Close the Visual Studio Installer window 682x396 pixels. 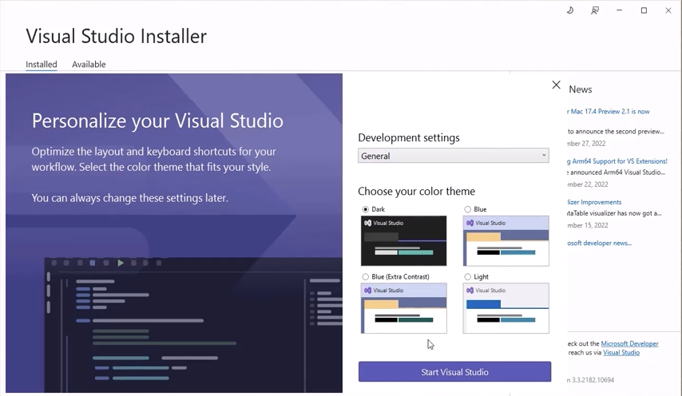(x=668, y=10)
